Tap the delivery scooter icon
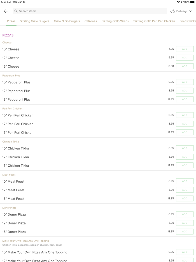196x262 pixels. click(172, 11)
